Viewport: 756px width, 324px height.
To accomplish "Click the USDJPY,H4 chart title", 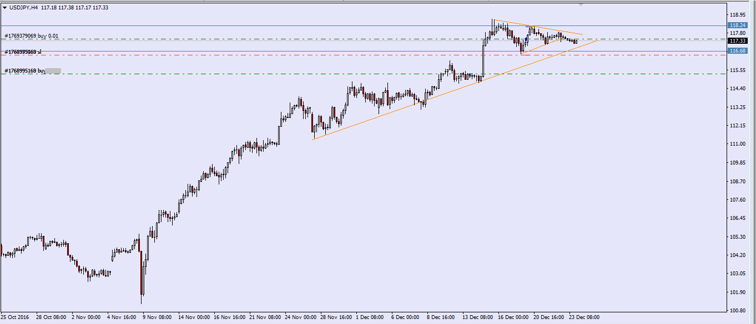I will point(23,7).
